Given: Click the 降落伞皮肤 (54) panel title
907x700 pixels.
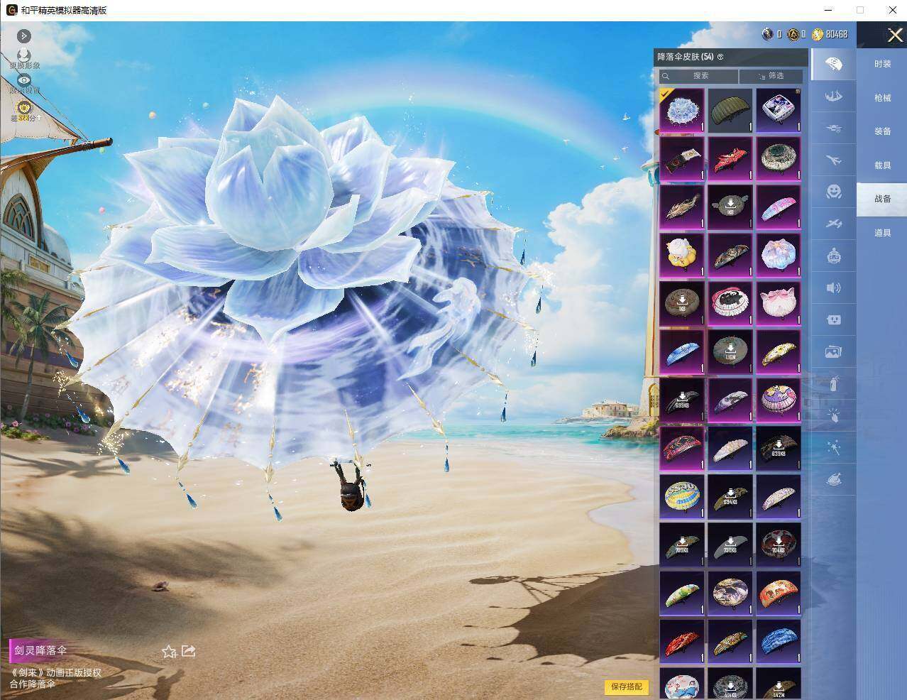Looking at the screenshot, I should 686,57.
